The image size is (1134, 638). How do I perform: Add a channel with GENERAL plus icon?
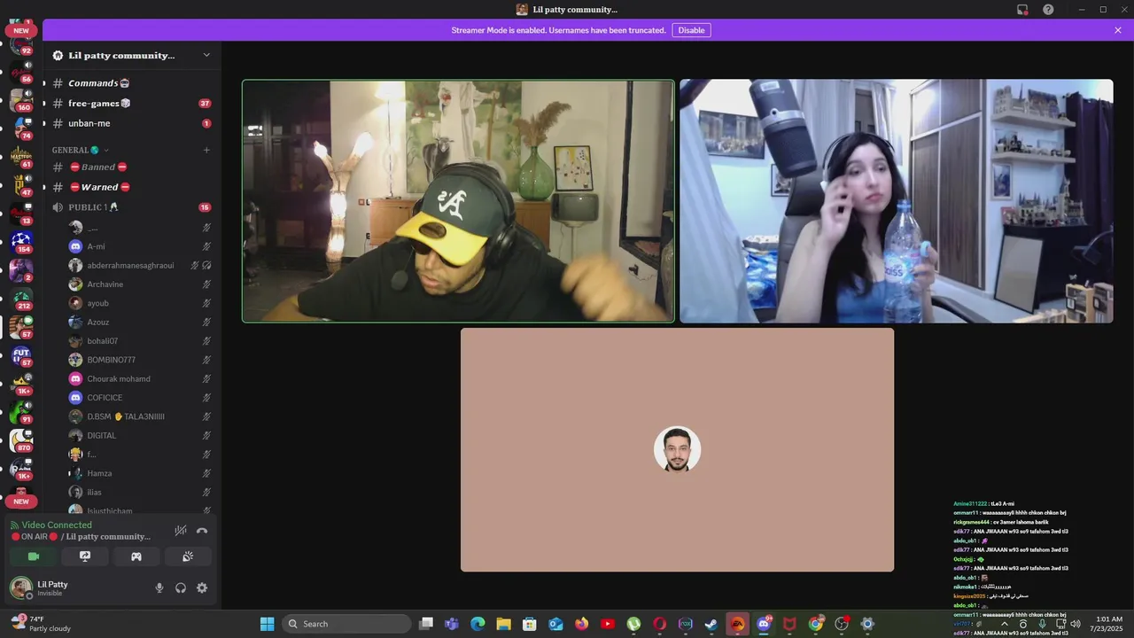point(206,150)
